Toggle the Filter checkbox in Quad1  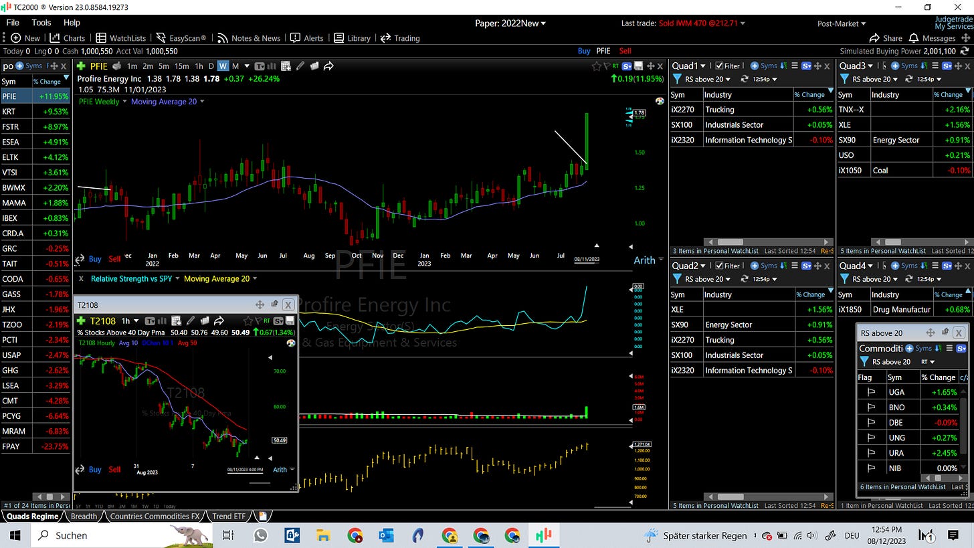tap(719, 66)
